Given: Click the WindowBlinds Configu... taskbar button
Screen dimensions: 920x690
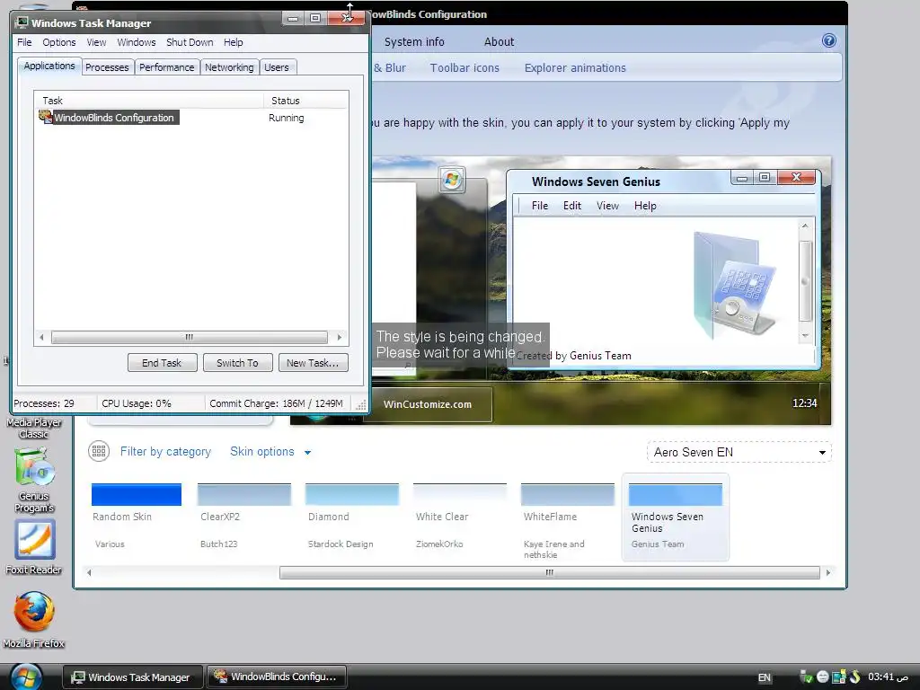Looking at the screenshot, I should [277, 677].
